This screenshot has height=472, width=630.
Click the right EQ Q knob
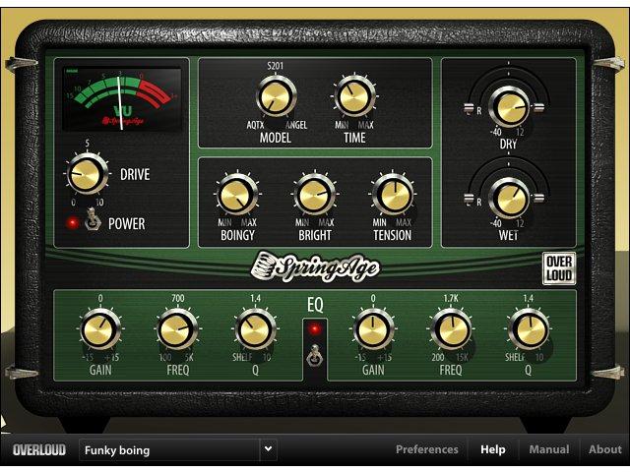pos(528,329)
